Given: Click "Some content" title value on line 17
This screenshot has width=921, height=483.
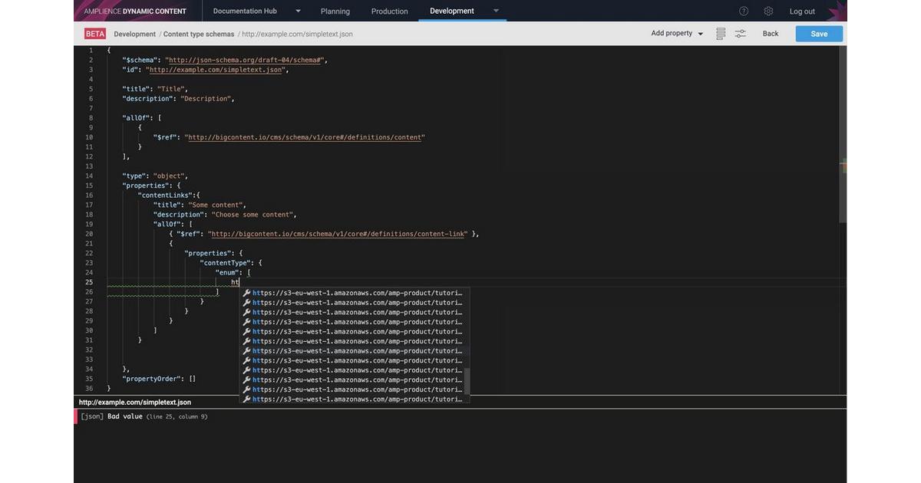Looking at the screenshot, I should 216,205.
